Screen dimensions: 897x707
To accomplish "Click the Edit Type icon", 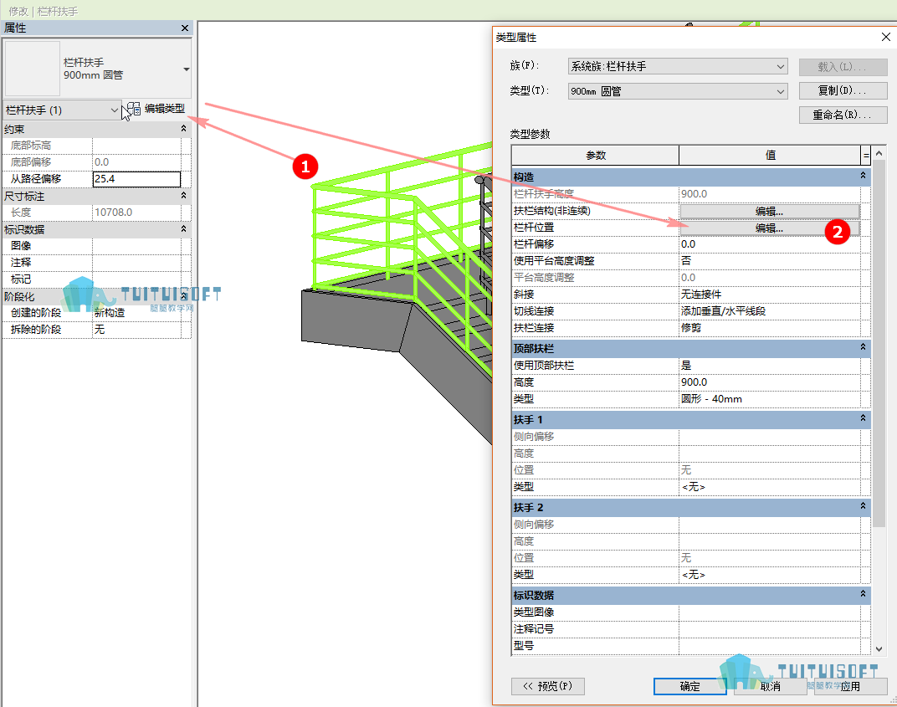I will (134, 109).
